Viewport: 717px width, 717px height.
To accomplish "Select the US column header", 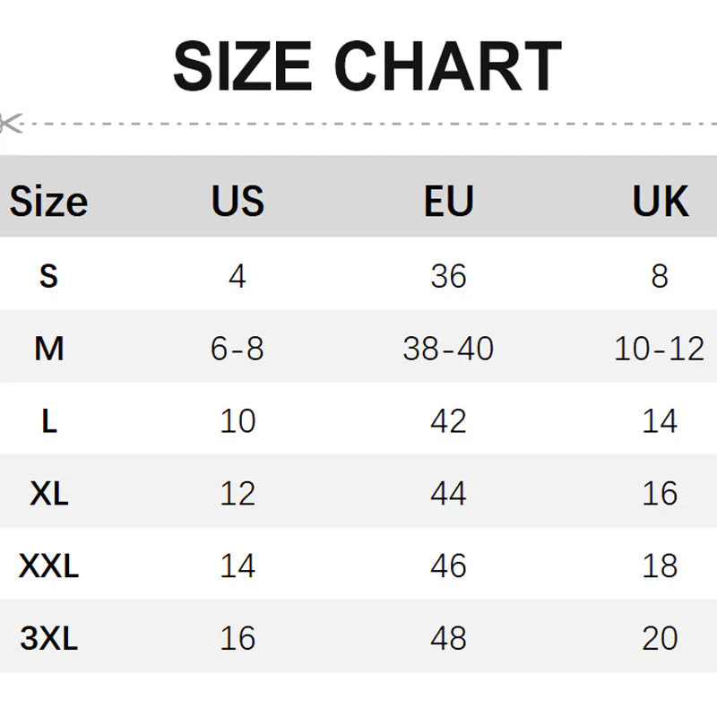I will [x=238, y=201].
